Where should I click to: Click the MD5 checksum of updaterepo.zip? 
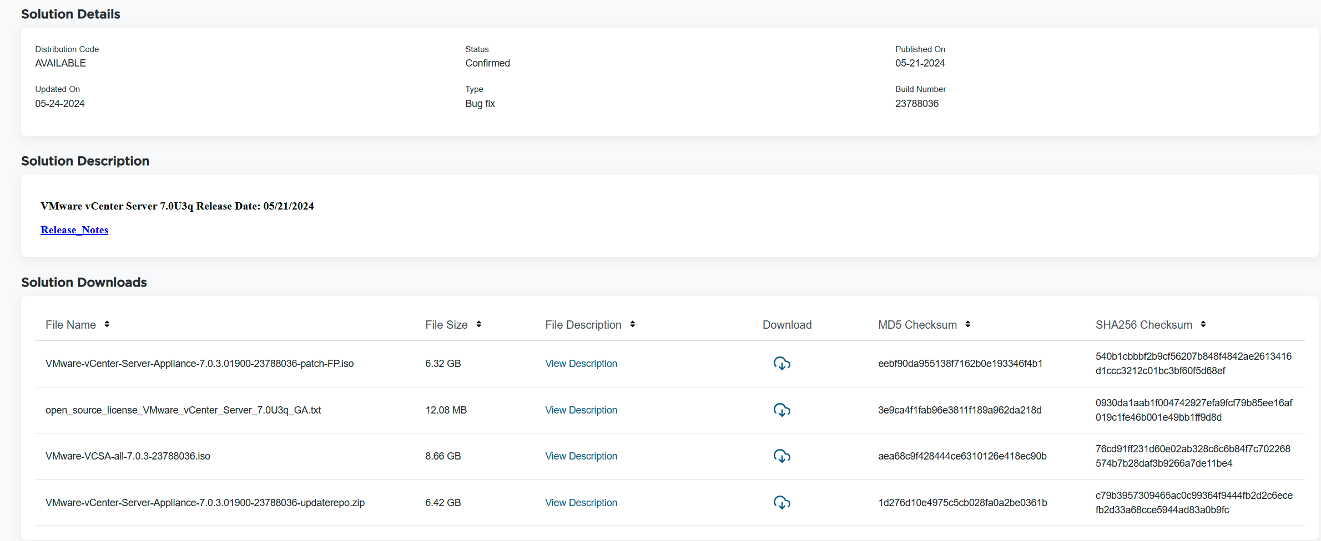coord(962,503)
